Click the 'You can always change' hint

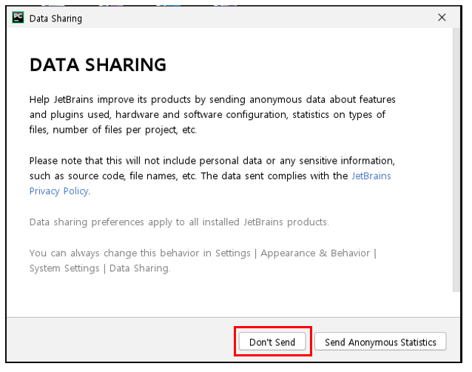pyautogui.click(x=203, y=260)
